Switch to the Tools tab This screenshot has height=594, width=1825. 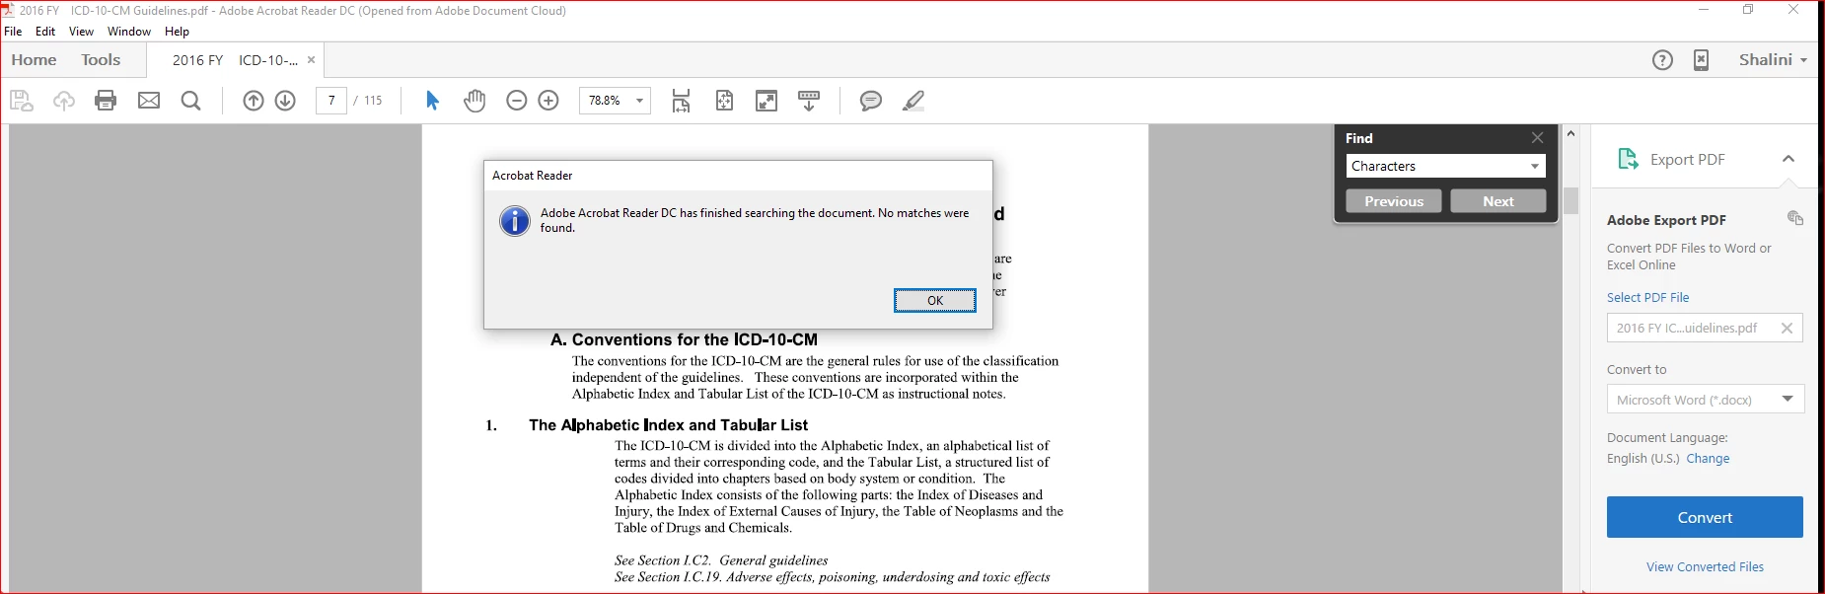[x=101, y=60]
